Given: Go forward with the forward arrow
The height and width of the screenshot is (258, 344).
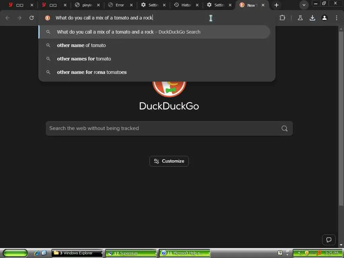Looking at the screenshot, I should coord(19,18).
